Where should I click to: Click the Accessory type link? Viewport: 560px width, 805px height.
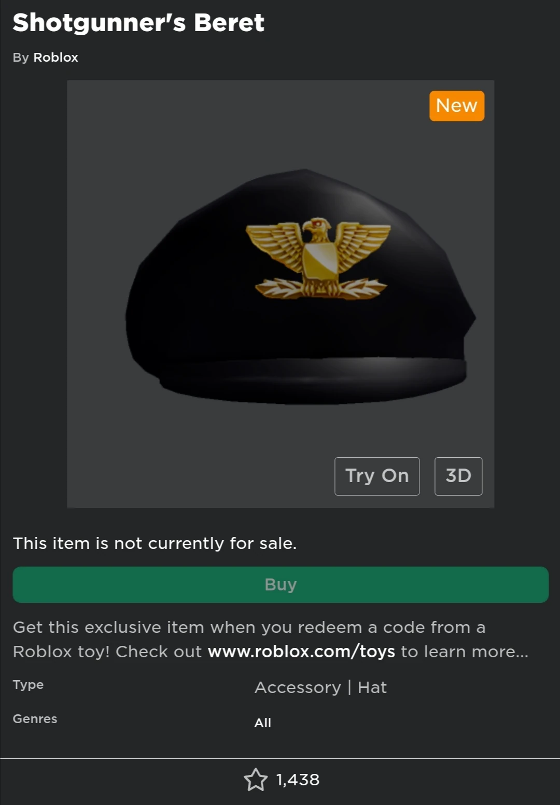298,687
